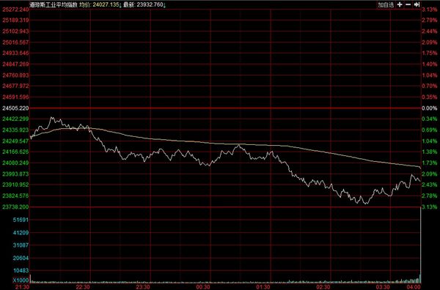This screenshot has height=290, width=440.
Task: Click the 最新 23932.760 latest price label
Action: (144, 4)
